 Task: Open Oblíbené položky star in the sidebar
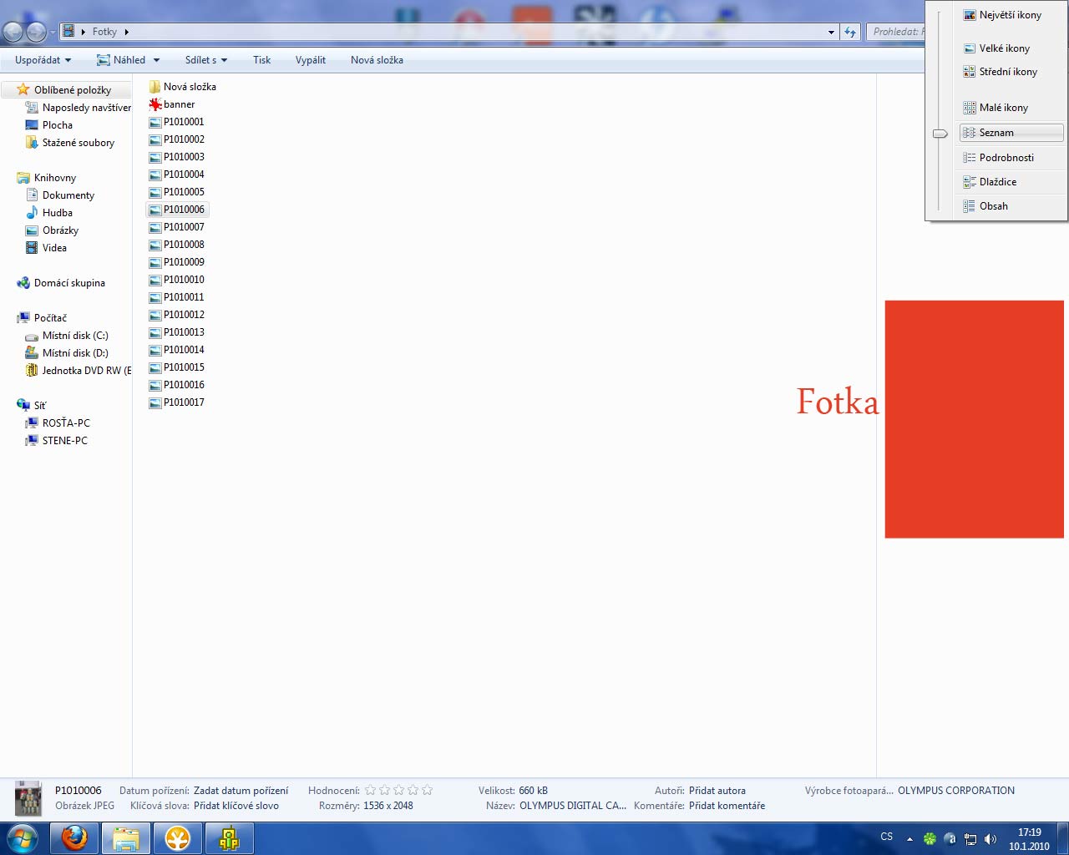point(23,89)
